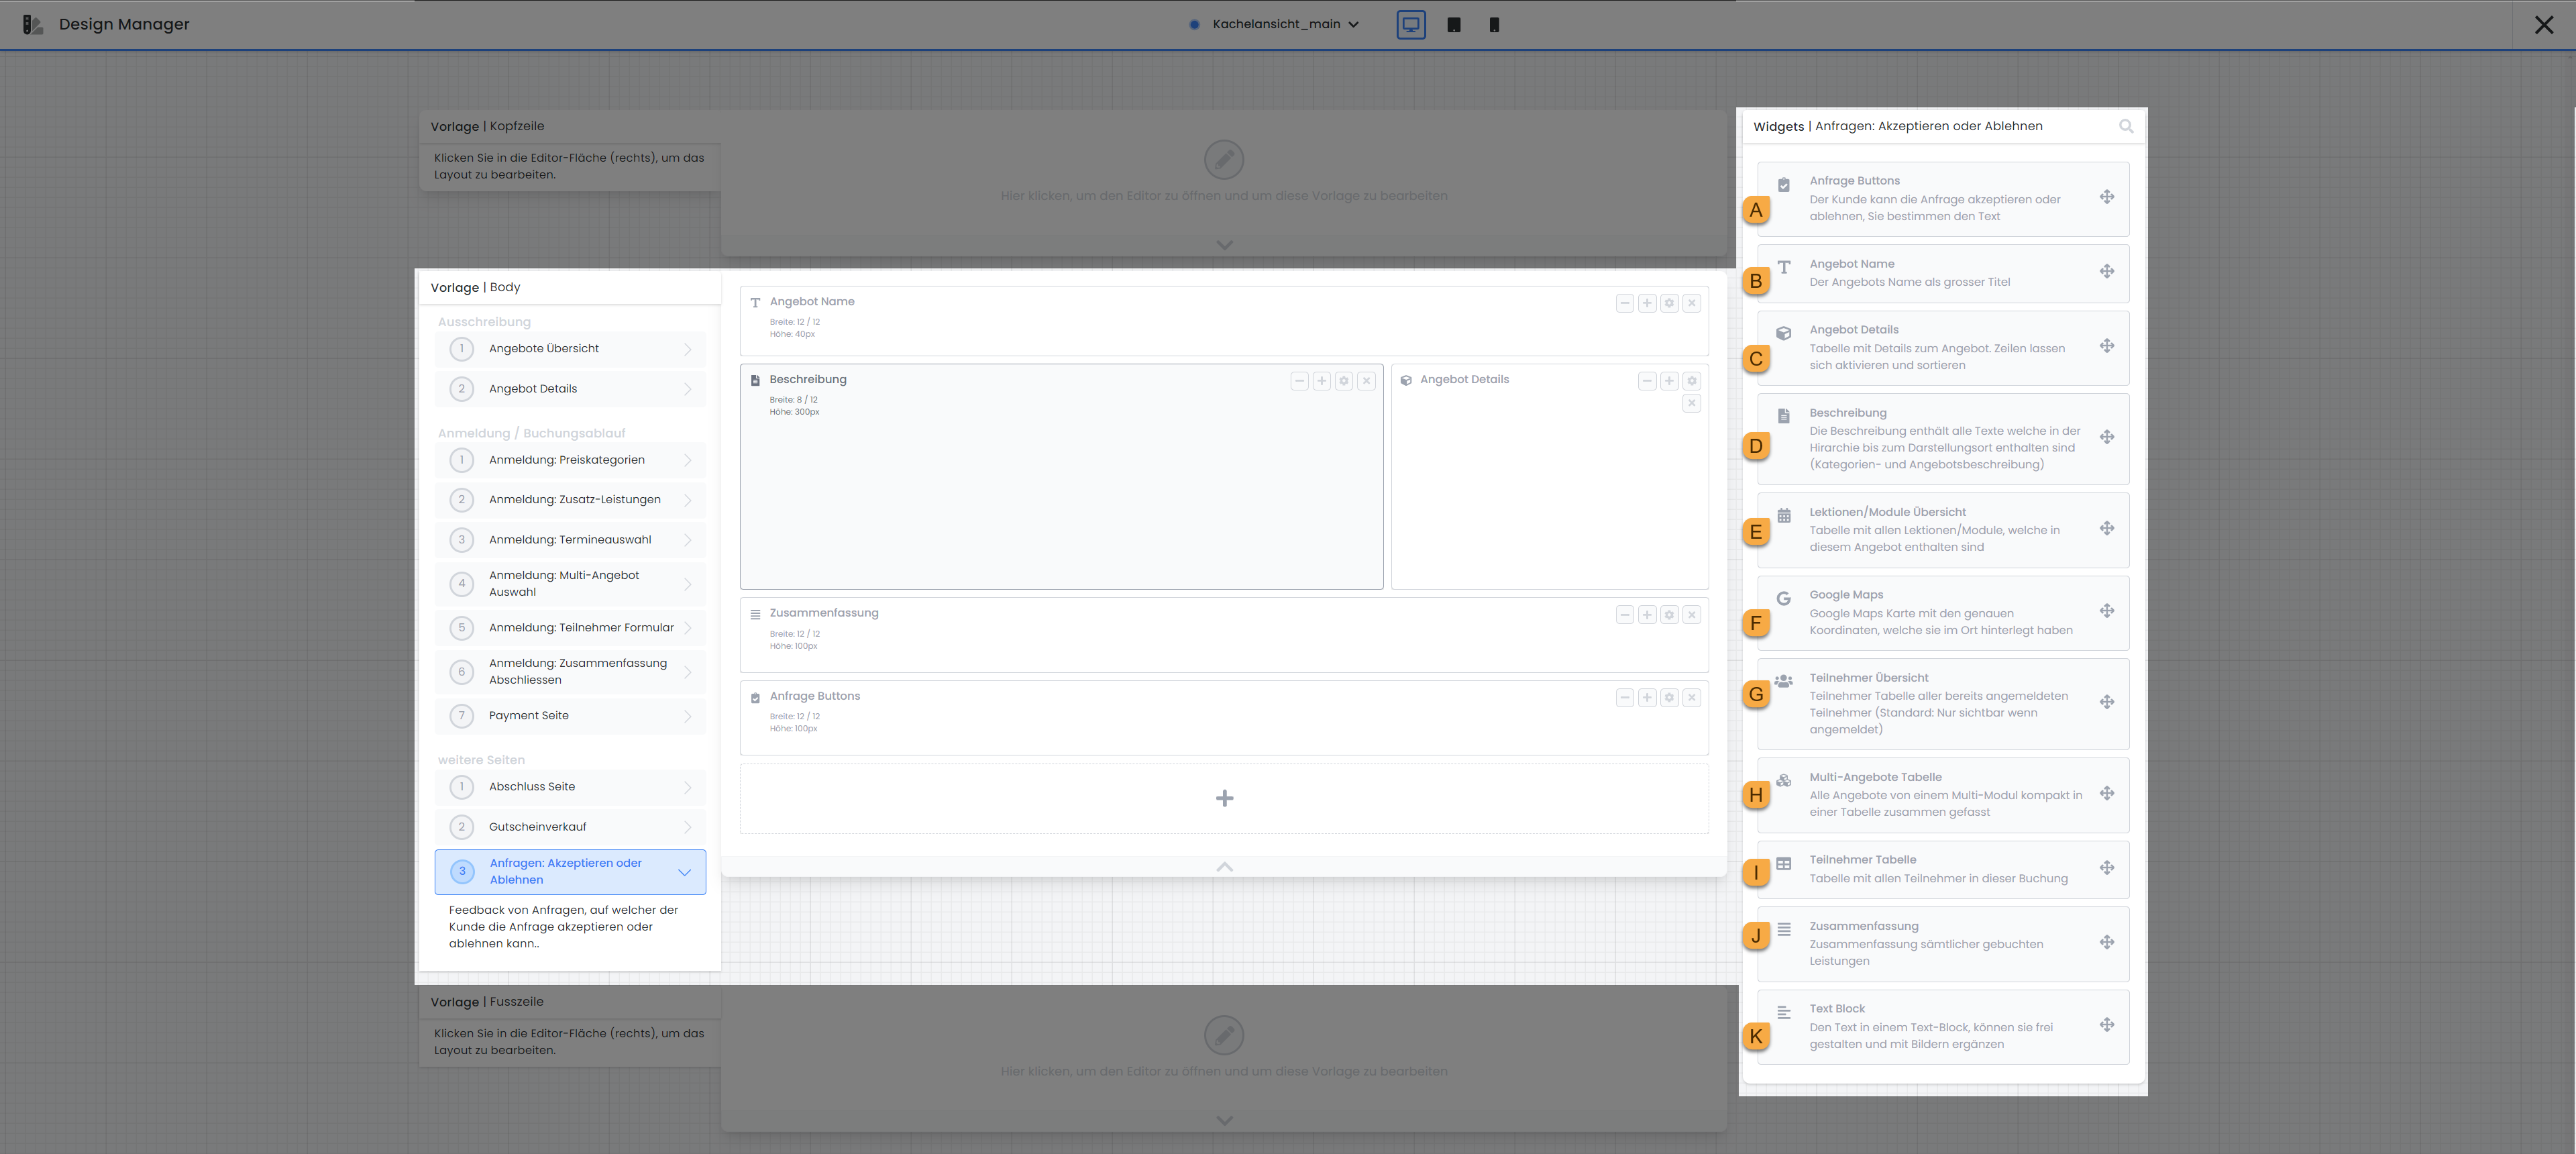Click the widgets panel search icon
The height and width of the screenshot is (1154, 2576).
[2125, 126]
